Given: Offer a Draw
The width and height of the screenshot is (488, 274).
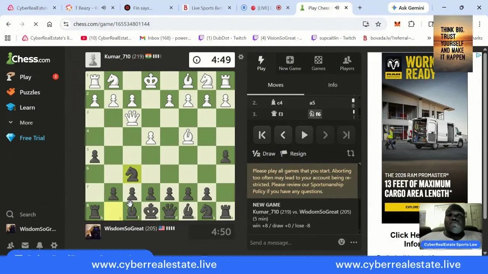Looking at the screenshot, I should (264, 154).
